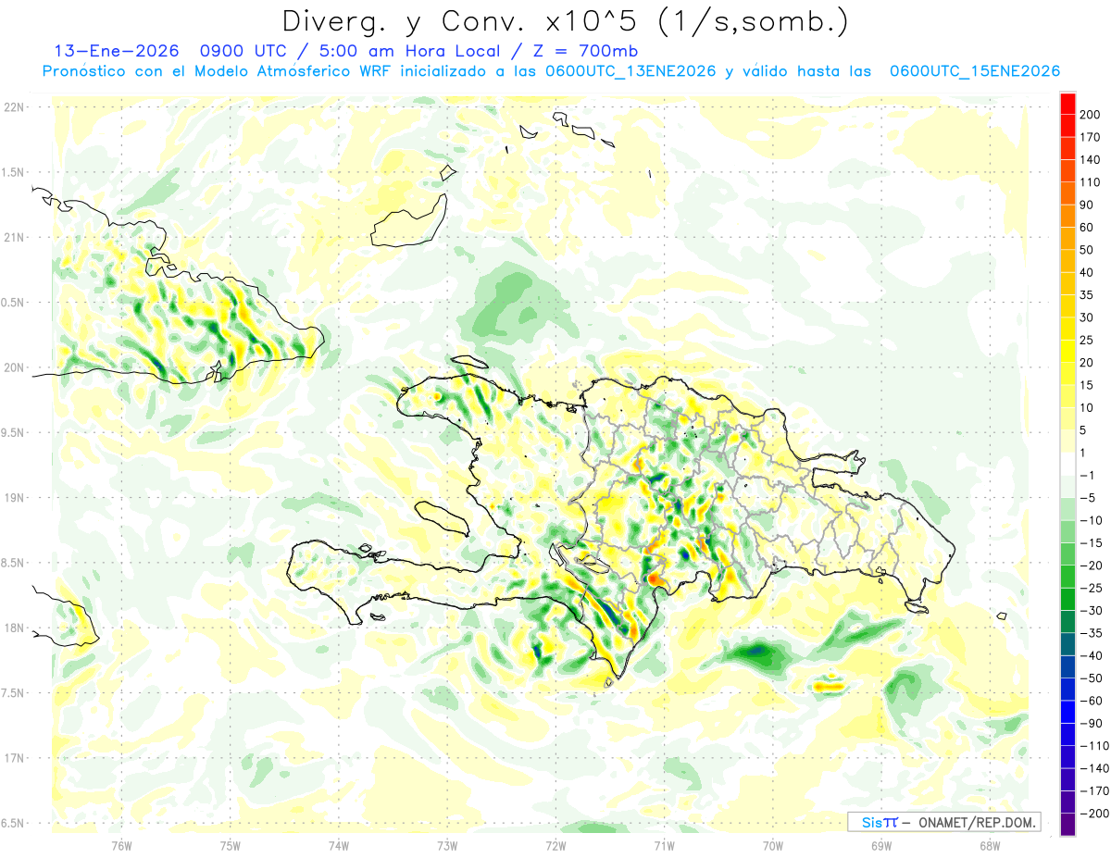
Task: Select the 75W longitude label
Action: (231, 846)
